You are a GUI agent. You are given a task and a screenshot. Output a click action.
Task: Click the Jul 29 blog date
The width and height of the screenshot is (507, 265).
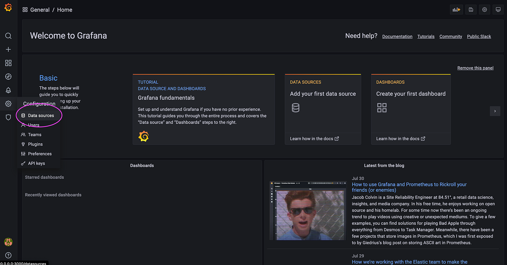pyautogui.click(x=358, y=256)
